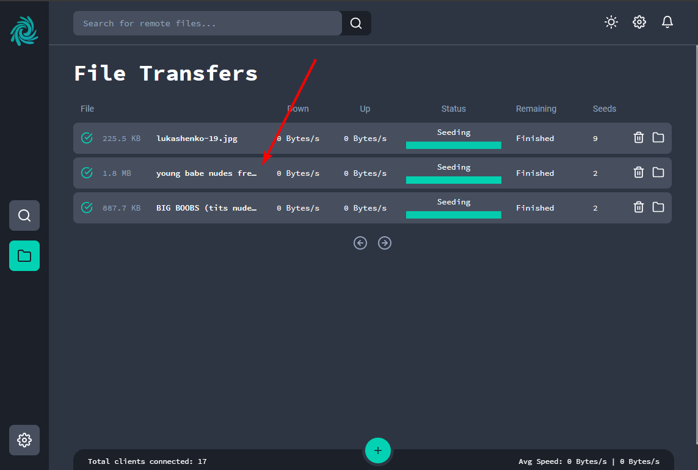Open settings from the bottom sidebar gear
The width and height of the screenshot is (698, 470).
coord(24,440)
